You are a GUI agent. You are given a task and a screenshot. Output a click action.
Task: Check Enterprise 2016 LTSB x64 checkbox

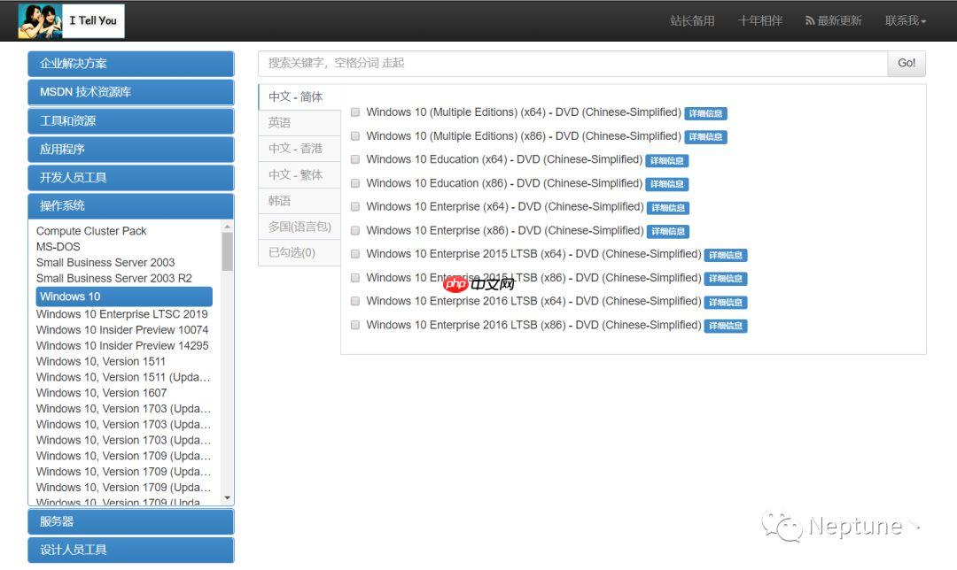(355, 301)
